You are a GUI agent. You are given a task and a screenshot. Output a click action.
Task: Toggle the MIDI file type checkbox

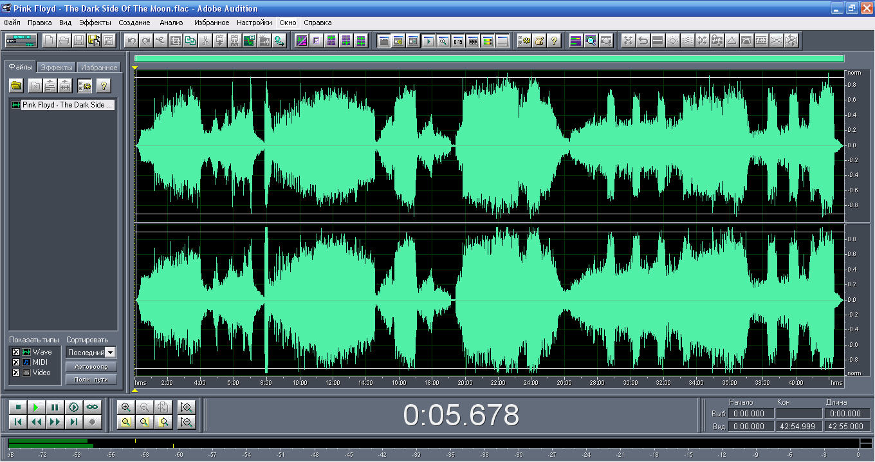pyautogui.click(x=16, y=362)
